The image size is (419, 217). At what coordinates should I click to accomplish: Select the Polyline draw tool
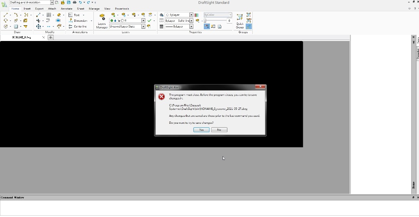(x=16, y=15)
